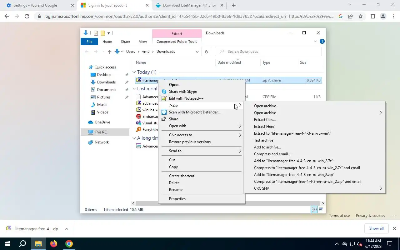The height and width of the screenshot is (250, 400).
Task: Open the Chrome share page icon
Action: point(351,16)
